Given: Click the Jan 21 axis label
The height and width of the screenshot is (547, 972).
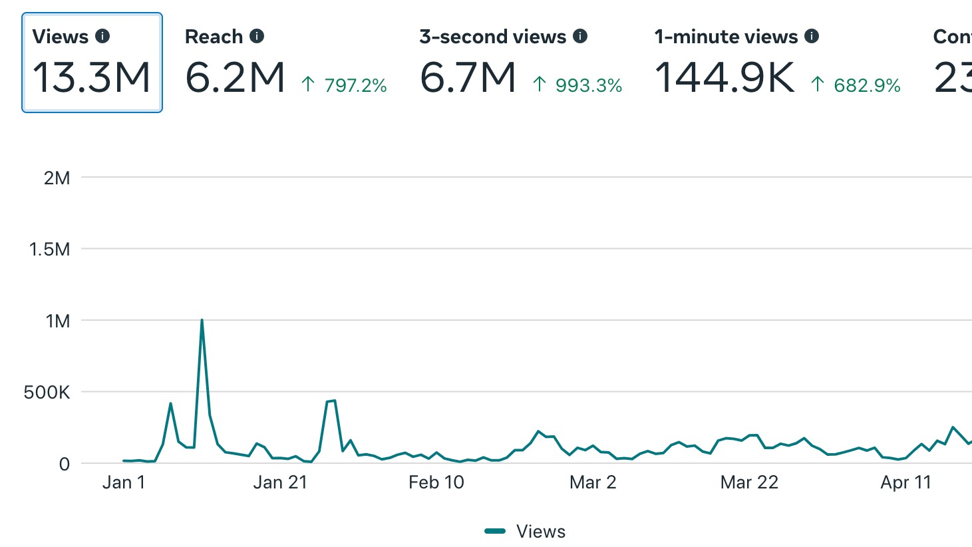Looking at the screenshot, I should 280,482.
